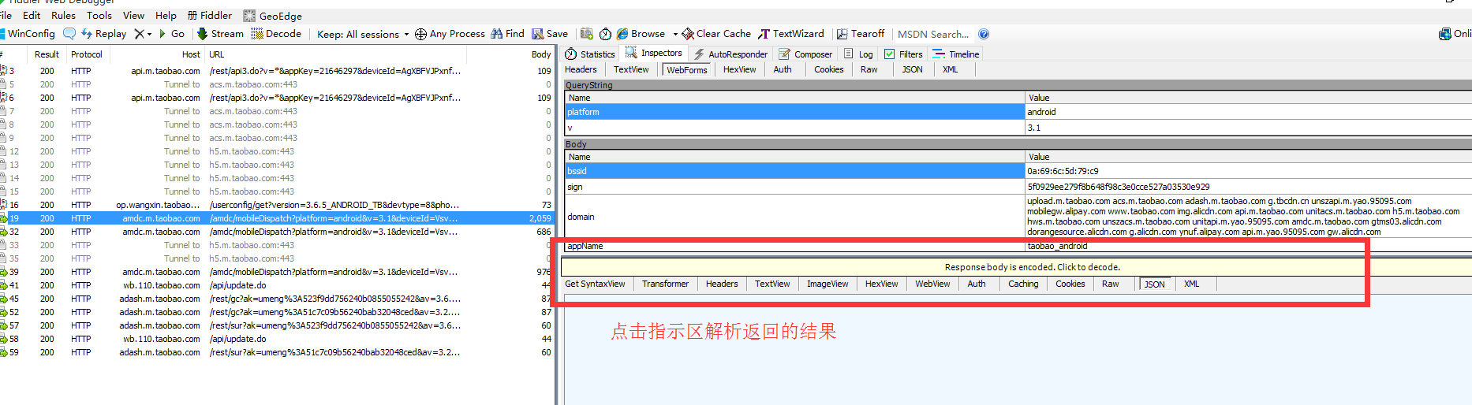
Task: Open the Remove sessions X dropdown
Action: [x=142, y=34]
